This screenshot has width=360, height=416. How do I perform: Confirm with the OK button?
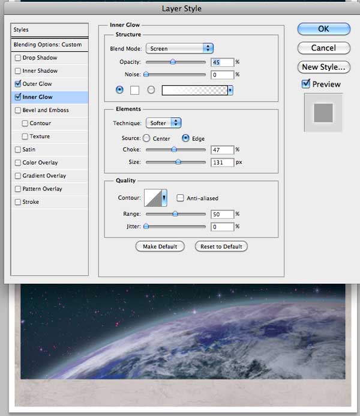click(x=324, y=29)
